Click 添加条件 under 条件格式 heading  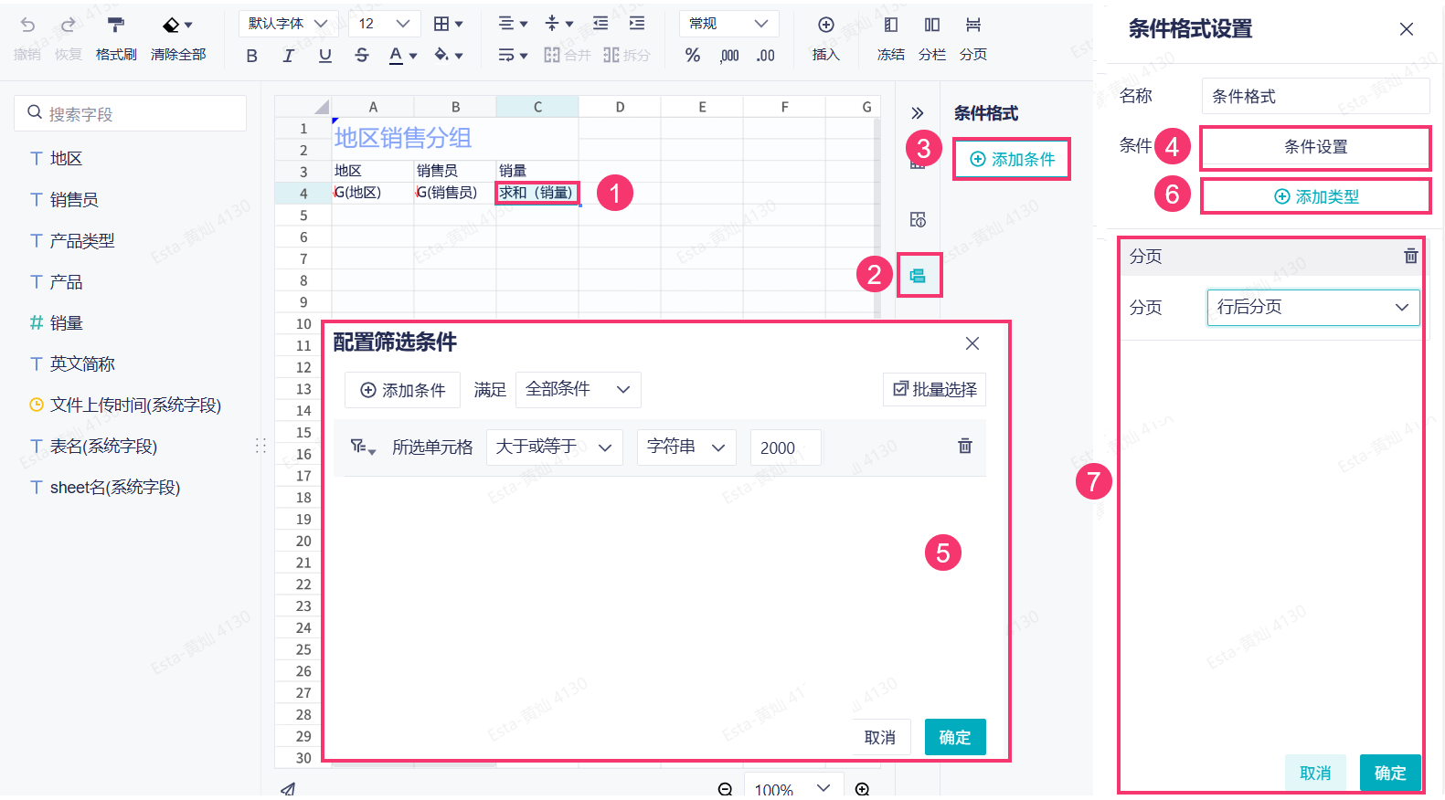point(1012,160)
